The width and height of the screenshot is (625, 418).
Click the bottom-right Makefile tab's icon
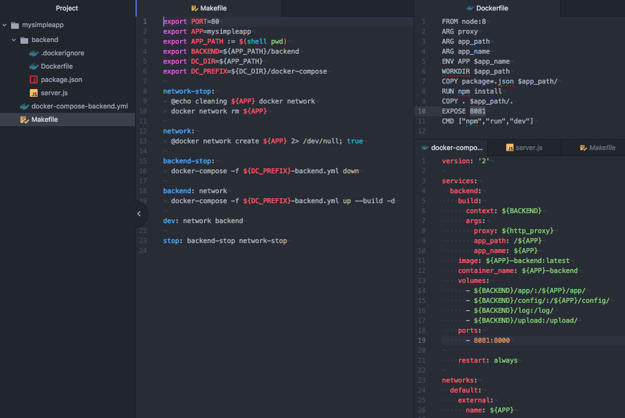583,148
